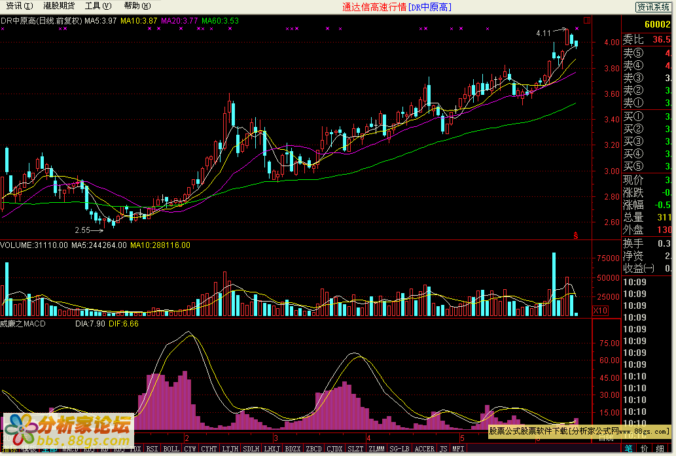This screenshot has width=676, height=456.
Task: Click the MA5:3.97 moving average label
Action: 101,21
